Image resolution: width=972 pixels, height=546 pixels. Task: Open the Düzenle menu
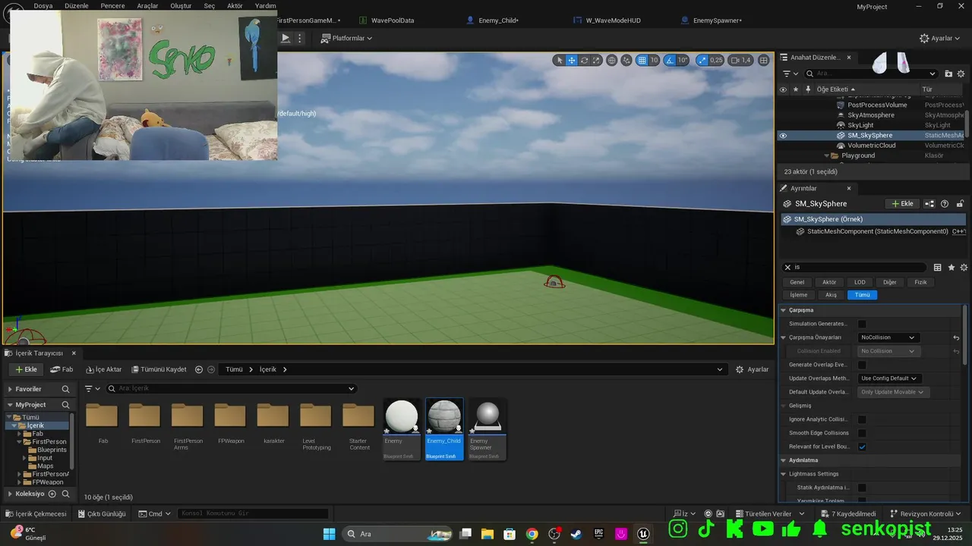(x=77, y=5)
